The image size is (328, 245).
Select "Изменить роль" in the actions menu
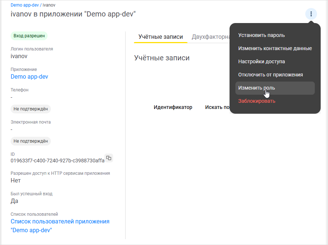pyautogui.click(x=257, y=88)
